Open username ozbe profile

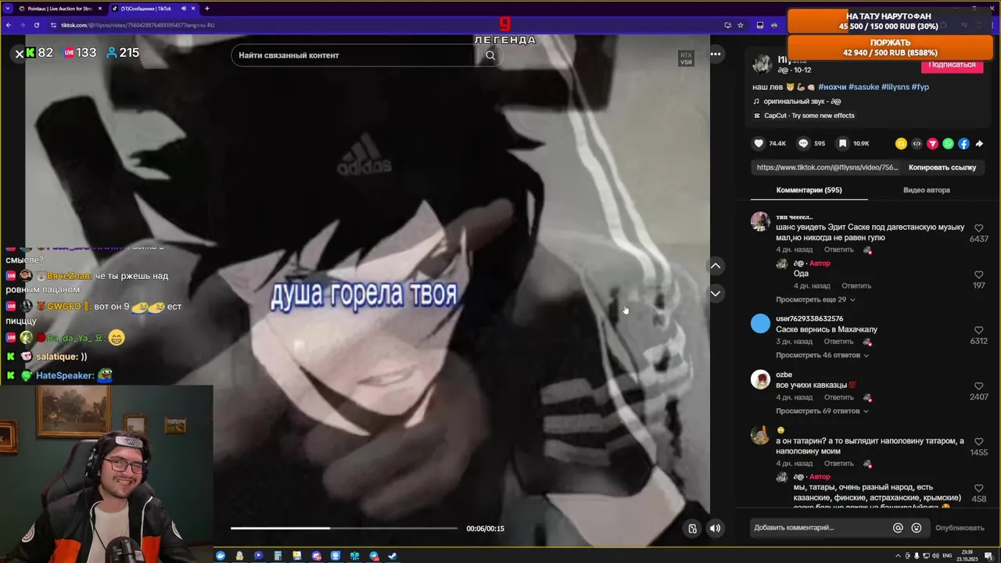[x=784, y=375]
